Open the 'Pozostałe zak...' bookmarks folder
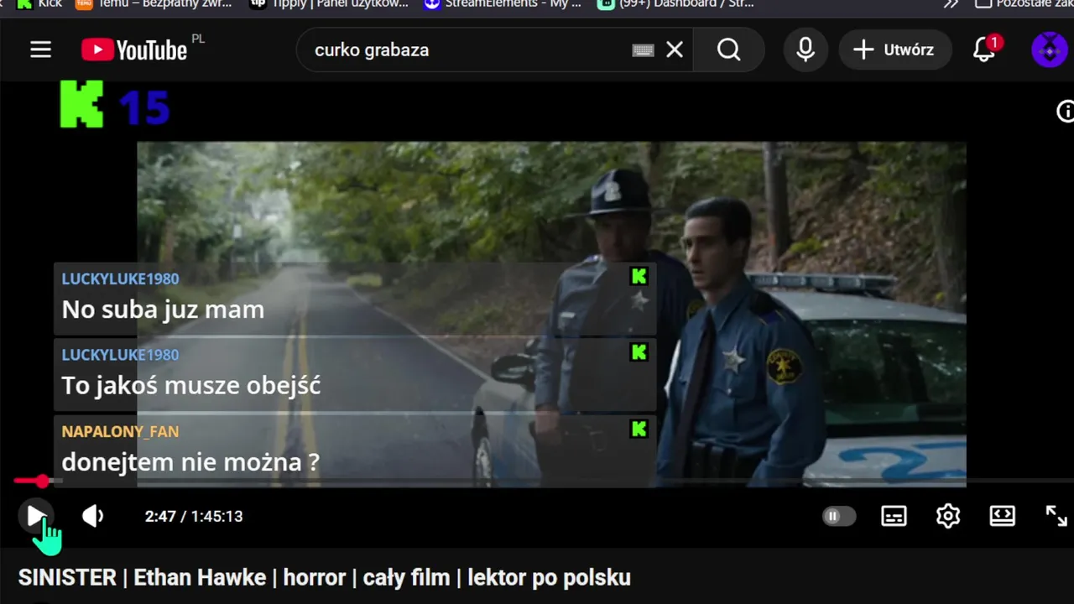This screenshot has height=604, width=1074. tap(1024, 4)
